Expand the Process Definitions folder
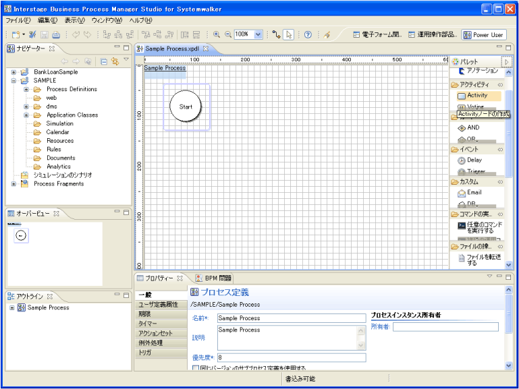 click(x=26, y=89)
